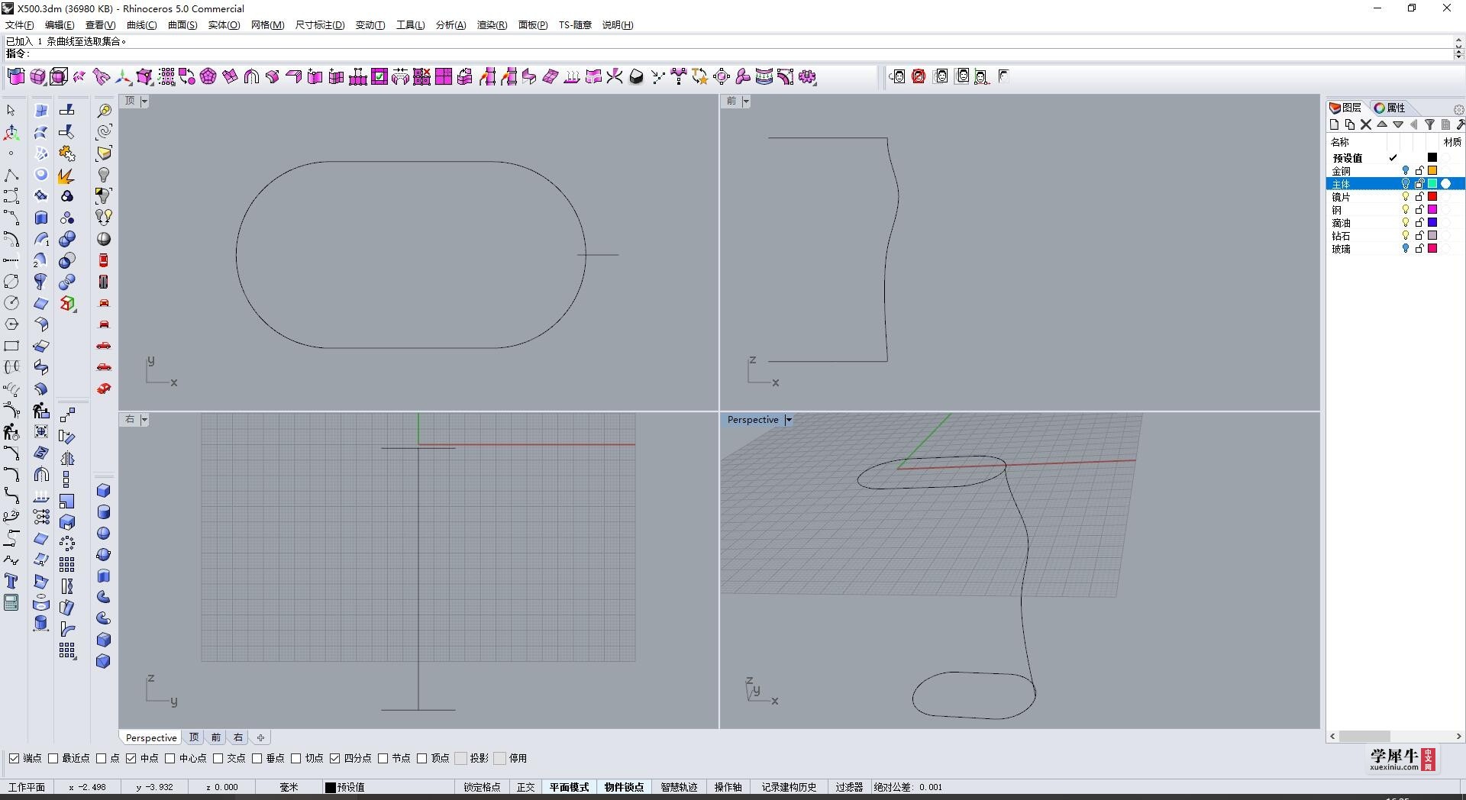Enable the 最近点 osnap checkbox

[x=53, y=758]
